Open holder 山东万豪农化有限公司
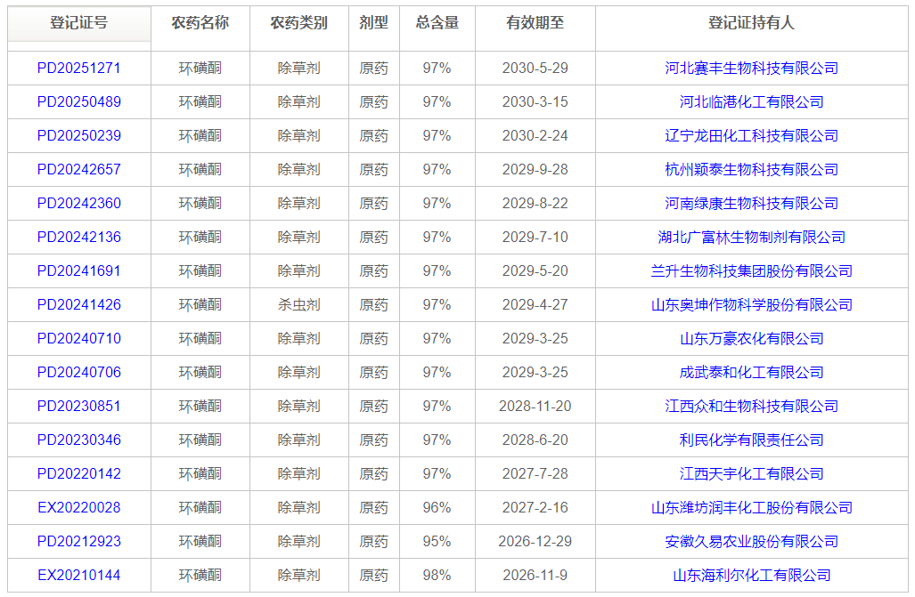 751,339
